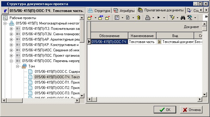210x117 pixels.
Task: Collapse the 015/06-415(П) Многоквартирный project node
Action: 5,23
